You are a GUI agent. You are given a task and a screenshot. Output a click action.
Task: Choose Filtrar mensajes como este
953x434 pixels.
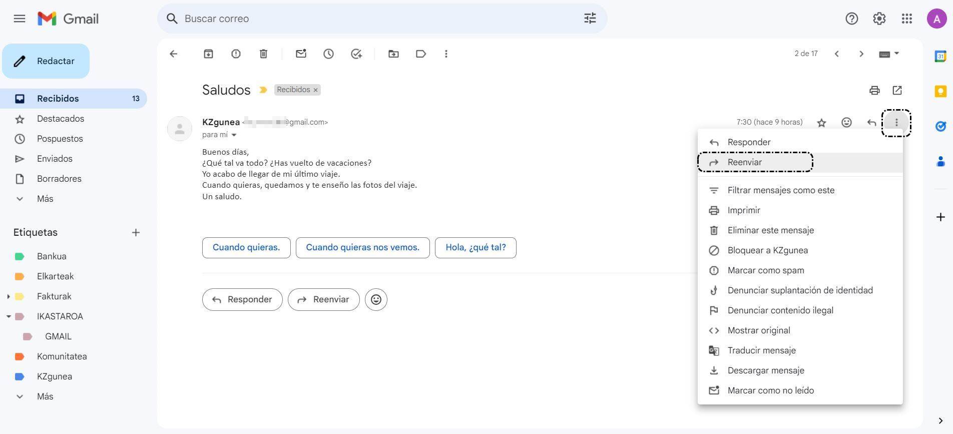pos(800,190)
